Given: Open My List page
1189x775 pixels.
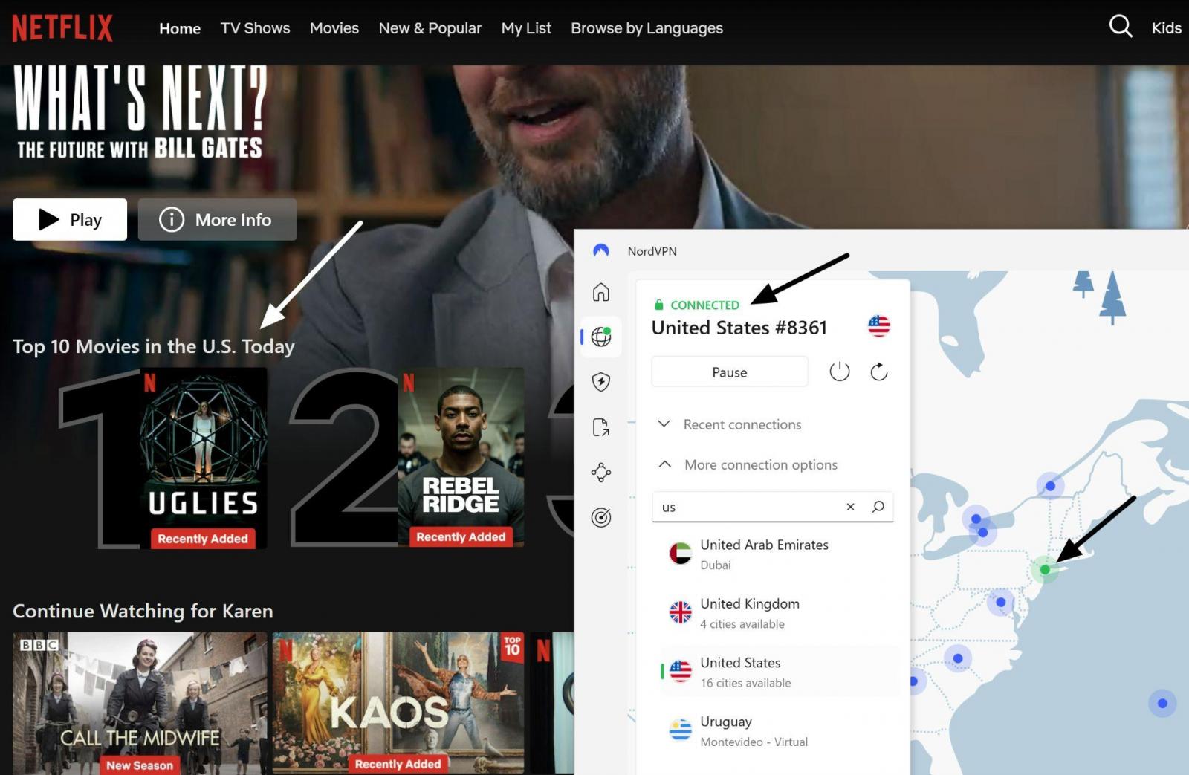Looking at the screenshot, I should pos(526,28).
